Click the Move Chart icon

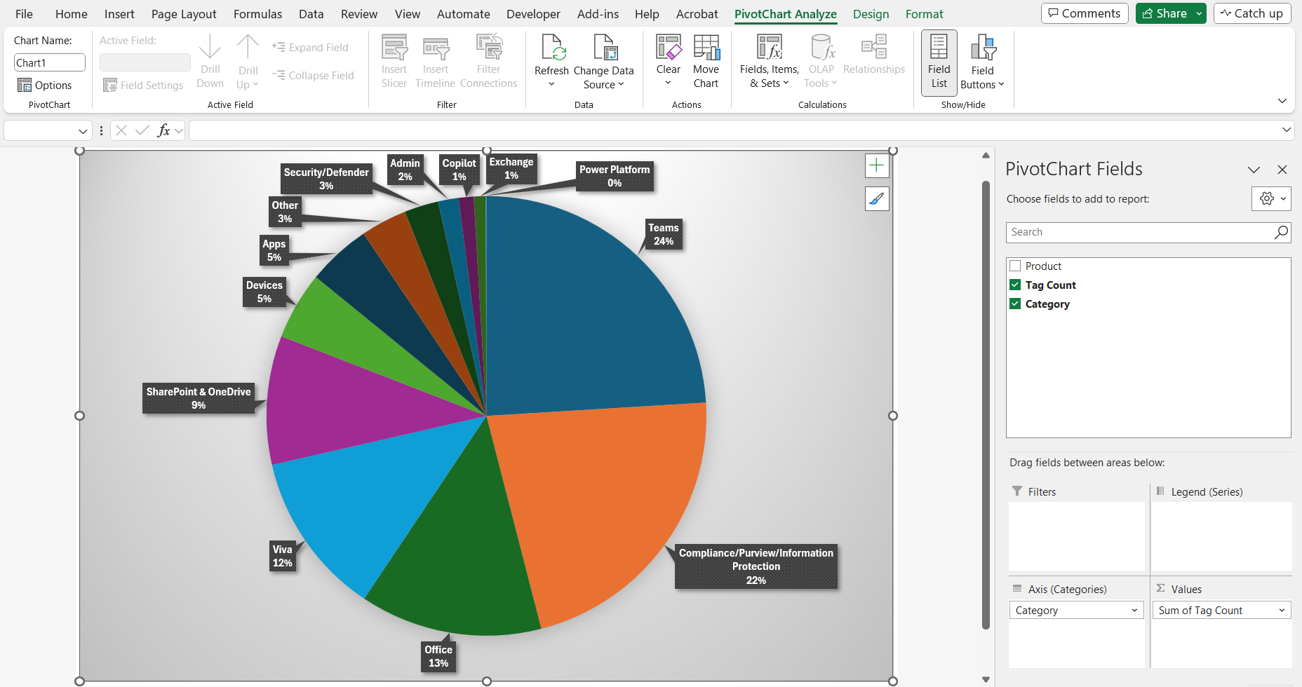(x=706, y=48)
